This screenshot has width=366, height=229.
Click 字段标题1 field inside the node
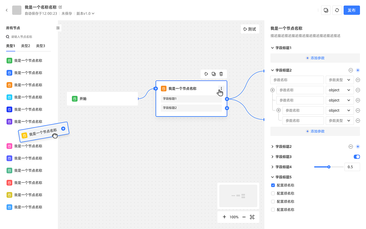[x=191, y=99]
